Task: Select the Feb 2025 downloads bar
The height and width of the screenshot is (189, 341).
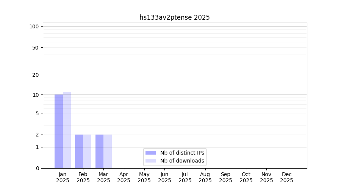Action: pos(87,151)
